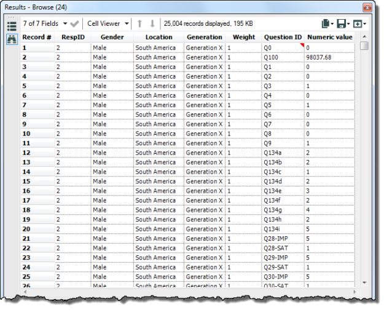Select Generation X cell in record 10
Image resolution: width=384 pixels, height=312 pixels.
click(205, 134)
